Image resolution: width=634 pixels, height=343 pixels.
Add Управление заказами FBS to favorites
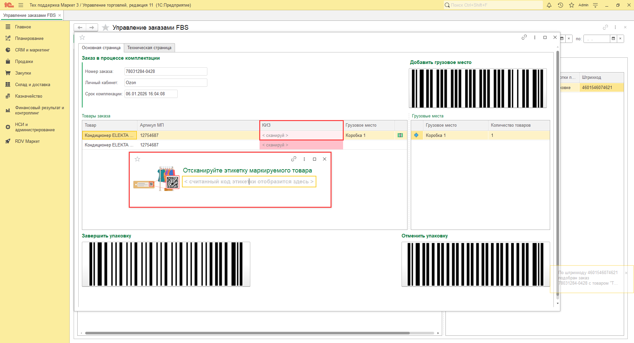106,27
